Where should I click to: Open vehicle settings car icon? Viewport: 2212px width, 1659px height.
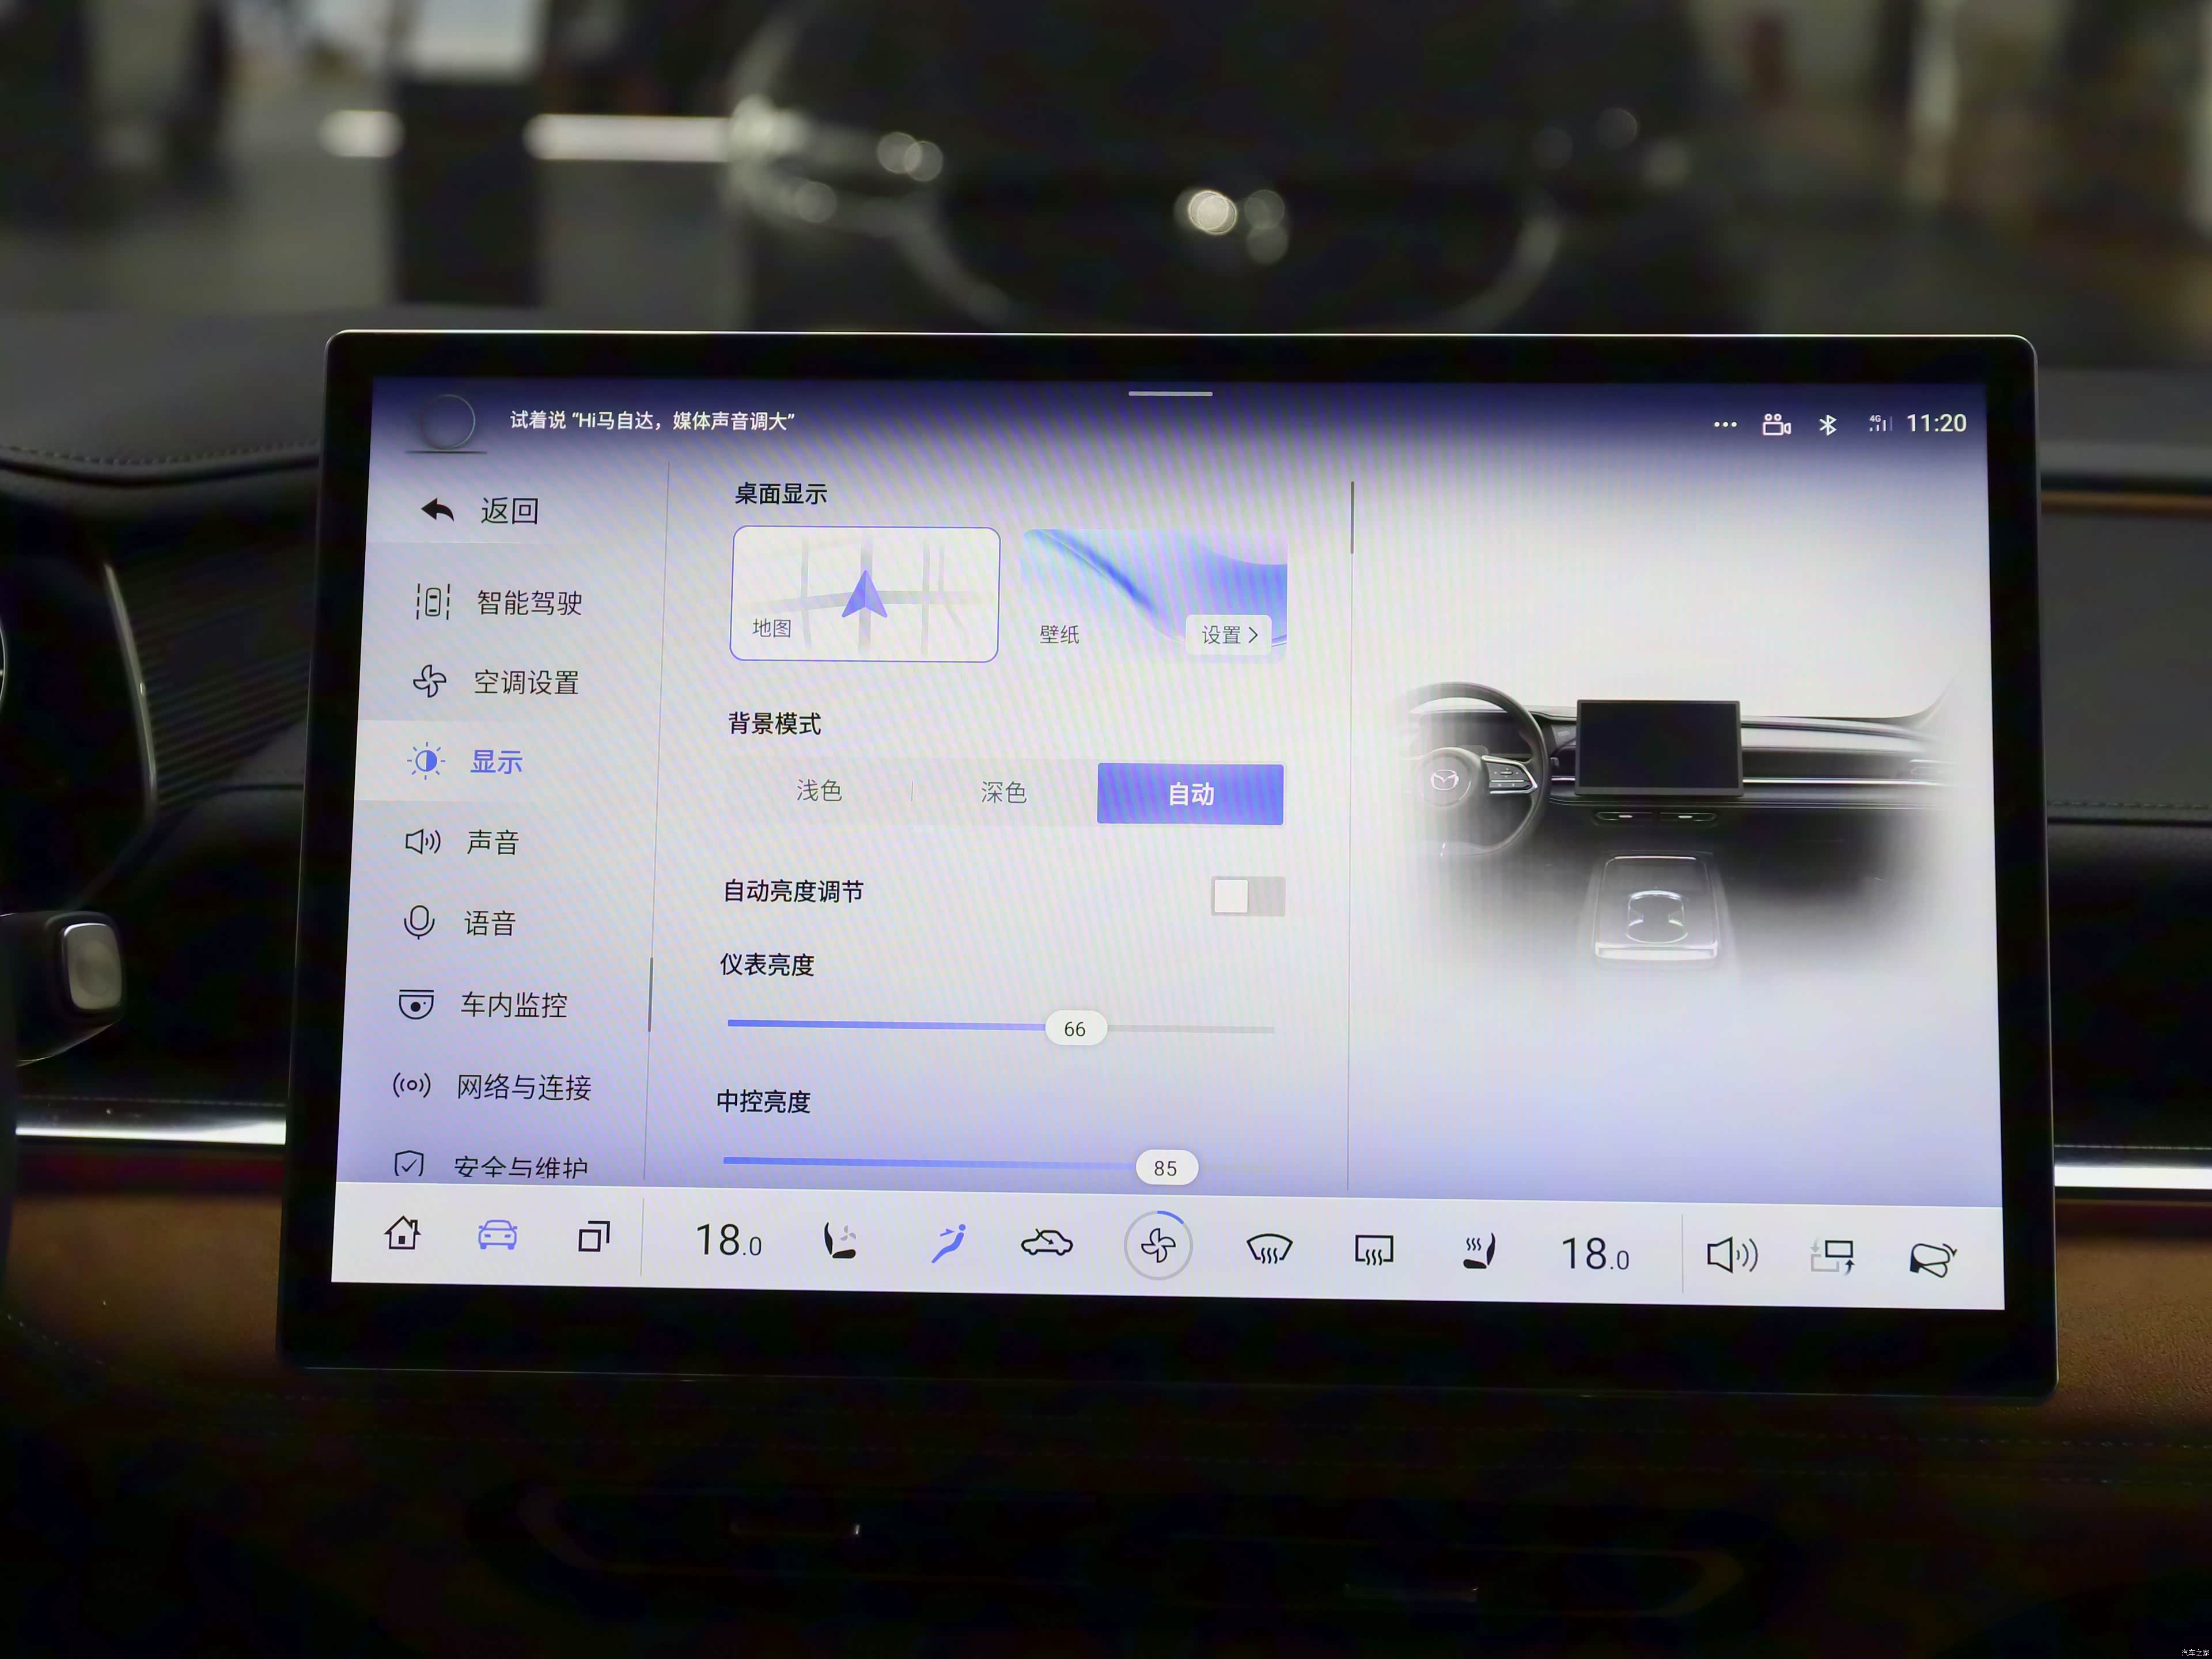point(497,1235)
